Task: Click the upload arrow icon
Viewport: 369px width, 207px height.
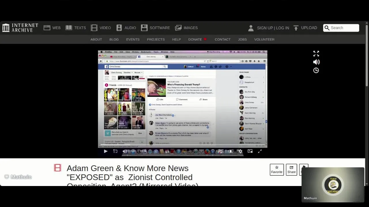Action: point(296,28)
